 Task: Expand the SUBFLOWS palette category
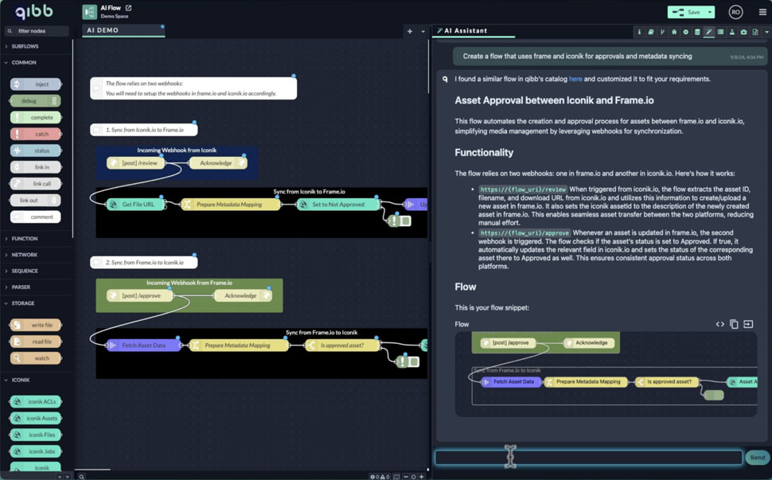pos(24,46)
